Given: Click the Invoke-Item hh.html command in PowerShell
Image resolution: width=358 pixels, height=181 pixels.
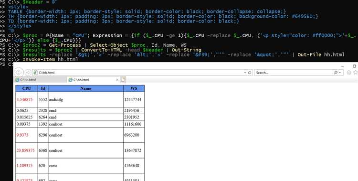Looking at the screenshot, I should (50, 59).
